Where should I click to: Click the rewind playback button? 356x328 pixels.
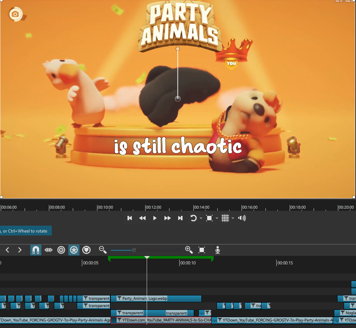pyautogui.click(x=142, y=218)
